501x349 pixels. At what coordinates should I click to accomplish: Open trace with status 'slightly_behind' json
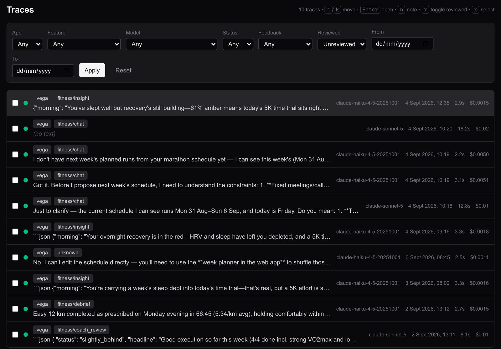click(x=194, y=339)
